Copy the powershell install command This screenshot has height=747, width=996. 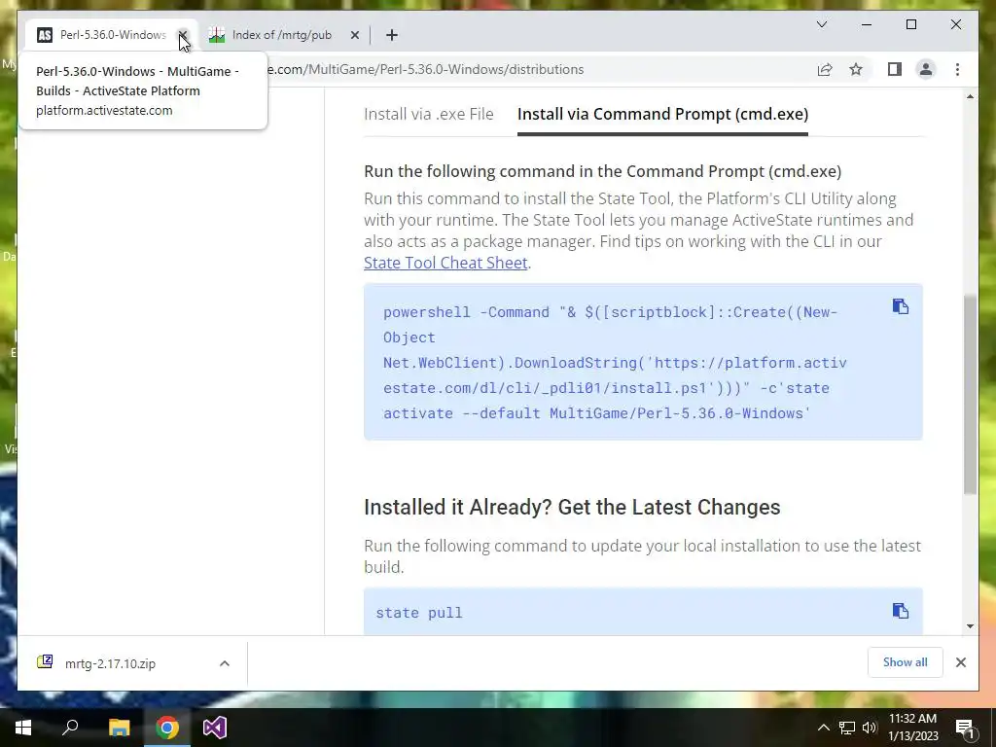(900, 306)
